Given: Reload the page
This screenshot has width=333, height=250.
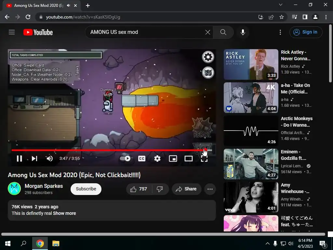Looking at the screenshot, I should pos(28,17).
